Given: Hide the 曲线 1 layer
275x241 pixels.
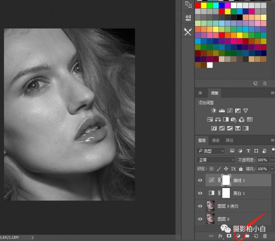Looking at the screenshot, I should coord(200,180).
